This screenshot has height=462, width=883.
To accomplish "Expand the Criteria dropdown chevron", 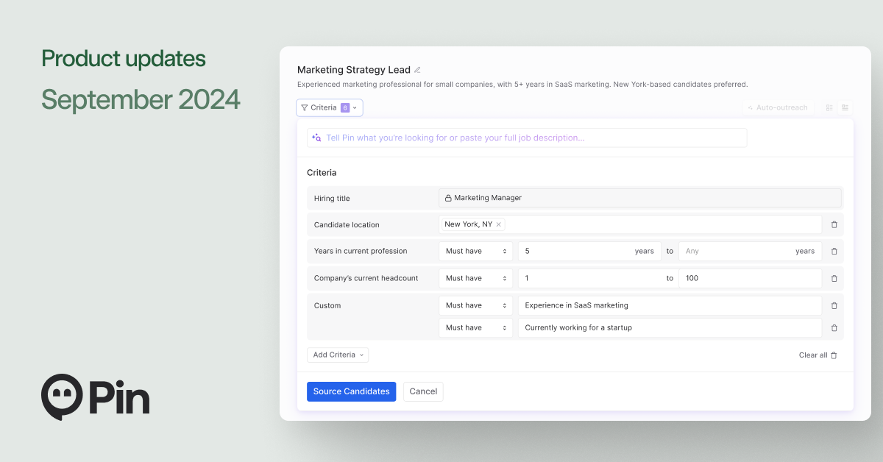I will click(355, 107).
